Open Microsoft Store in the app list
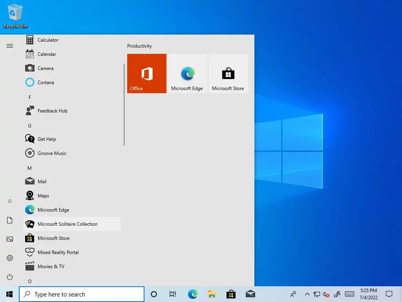 [72, 238]
